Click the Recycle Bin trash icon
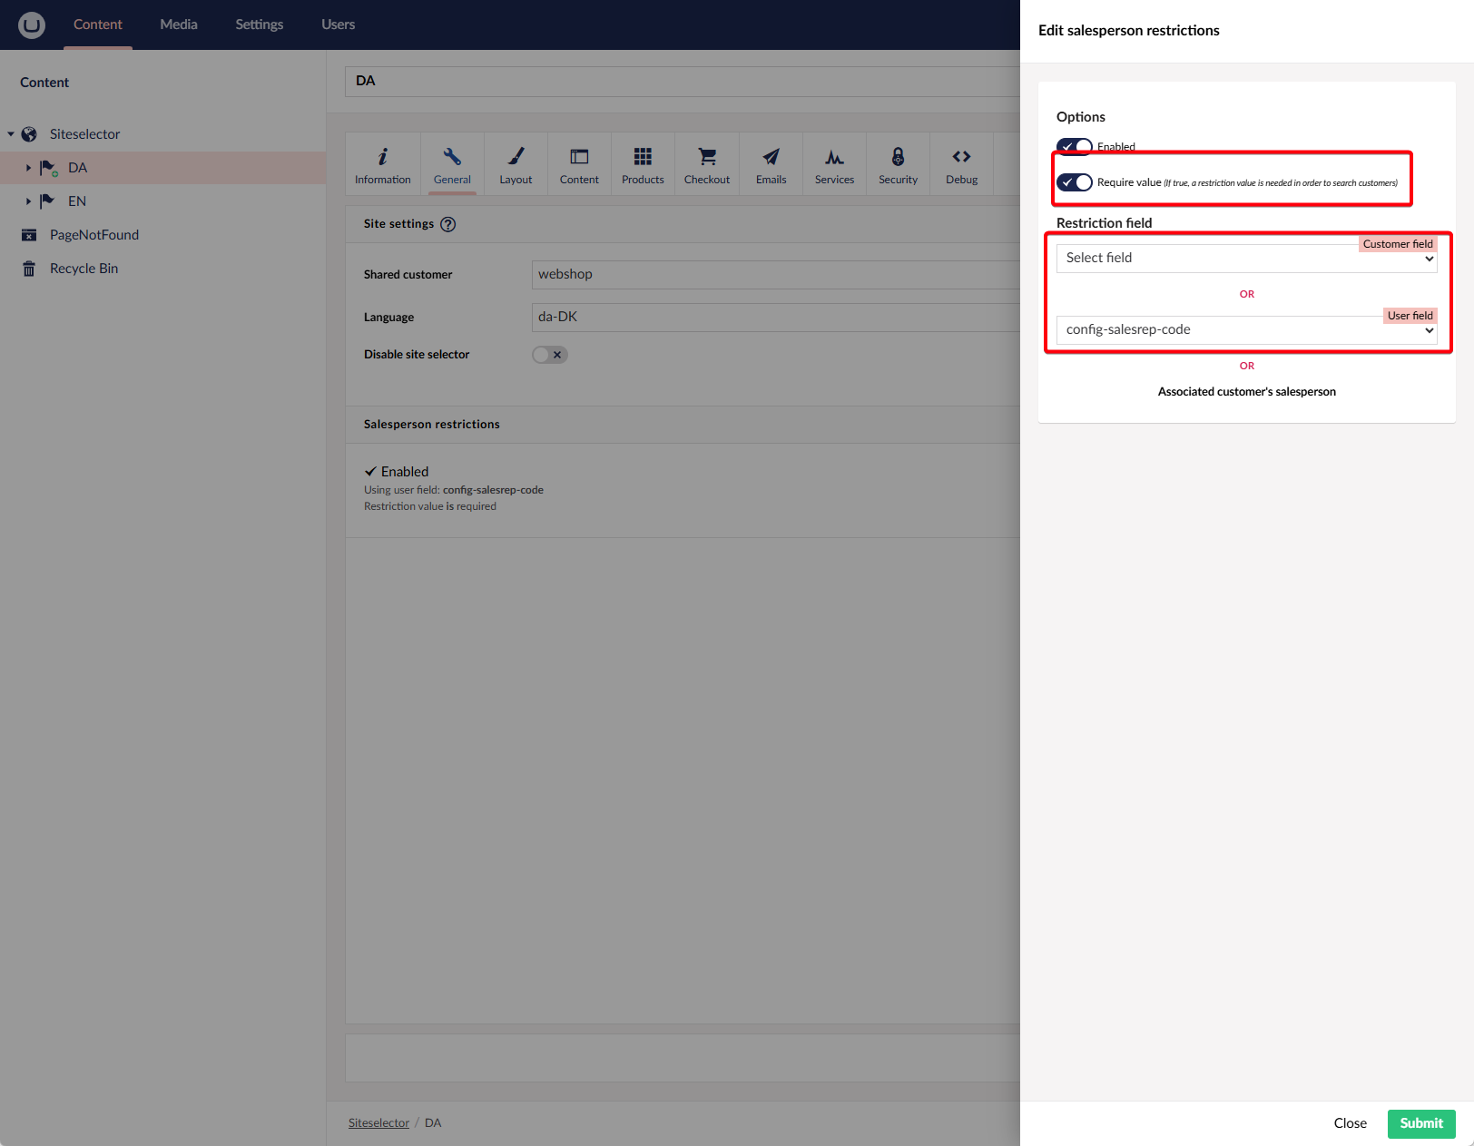The width and height of the screenshot is (1474, 1146). (x=29, y=269)
